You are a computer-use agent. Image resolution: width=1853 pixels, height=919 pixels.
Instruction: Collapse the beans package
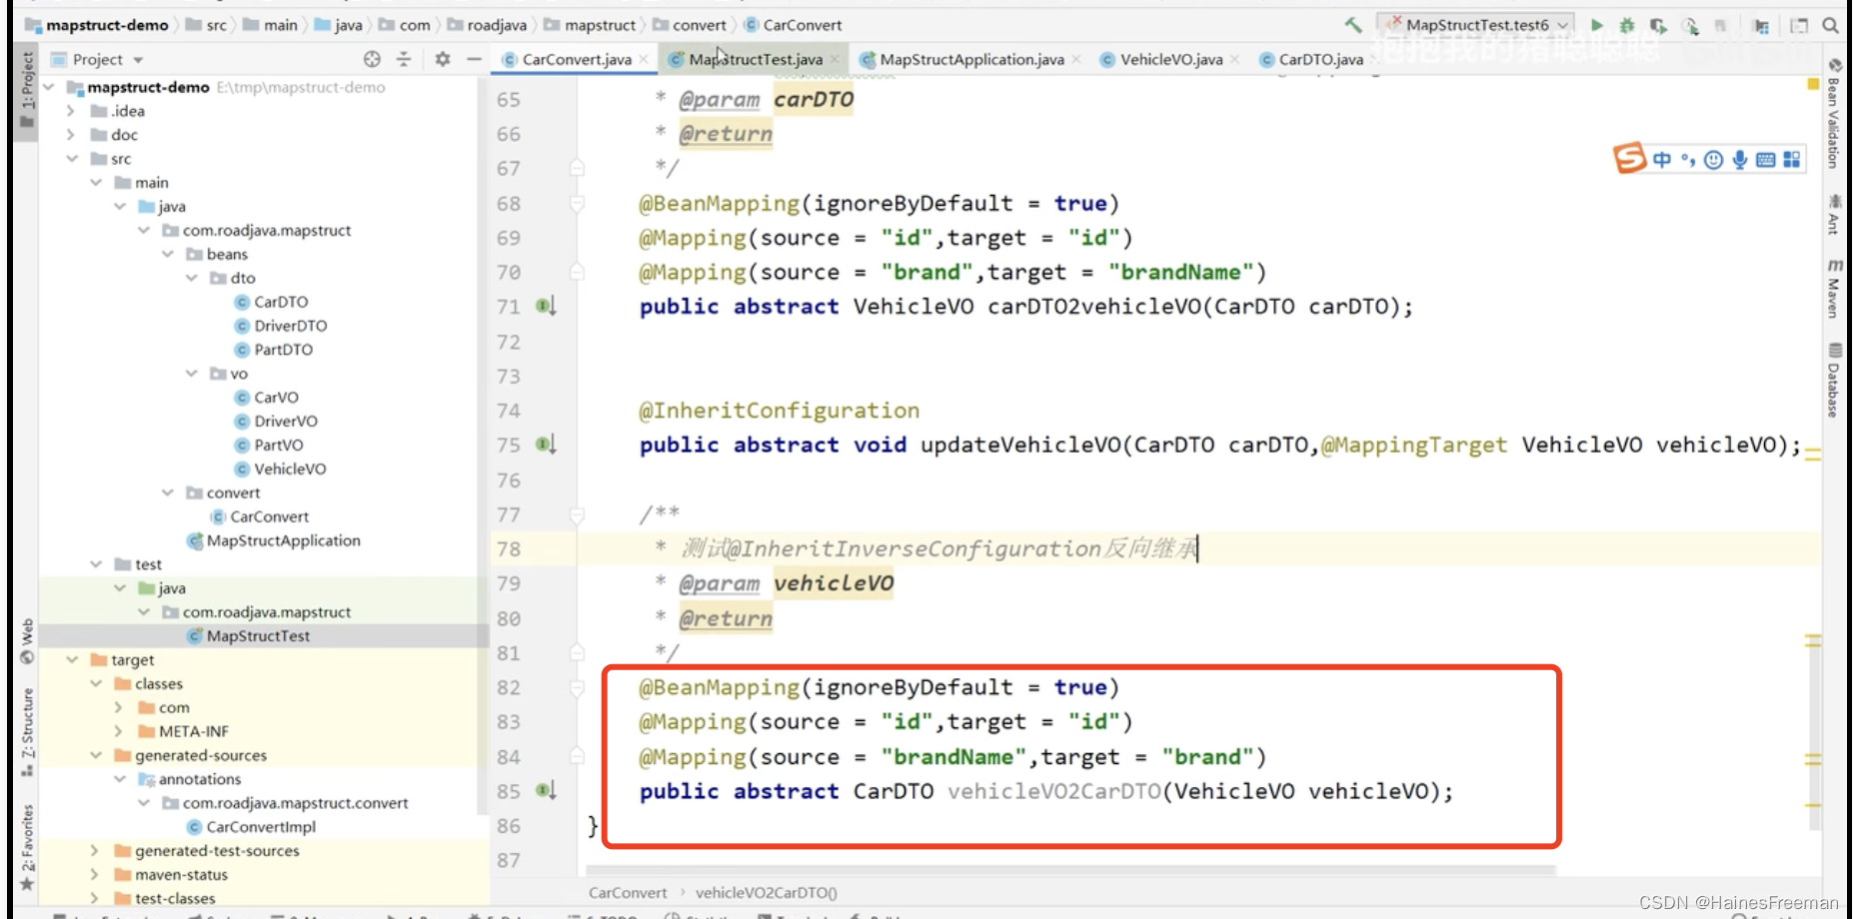(168, 254)
